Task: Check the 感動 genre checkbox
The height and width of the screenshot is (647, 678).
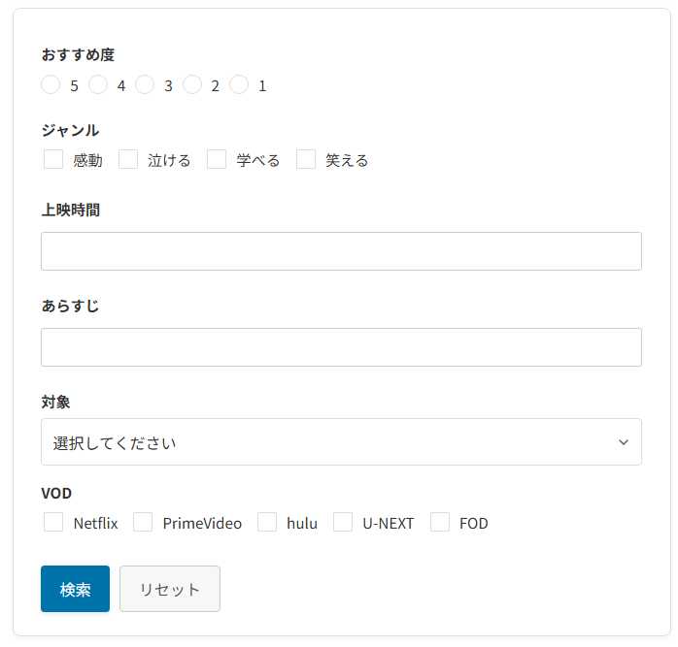Action: click(53, 159)
